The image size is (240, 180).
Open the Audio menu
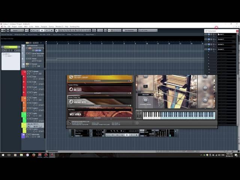[x=20, y=27]
